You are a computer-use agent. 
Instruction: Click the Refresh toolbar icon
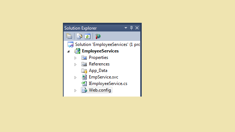87,37
